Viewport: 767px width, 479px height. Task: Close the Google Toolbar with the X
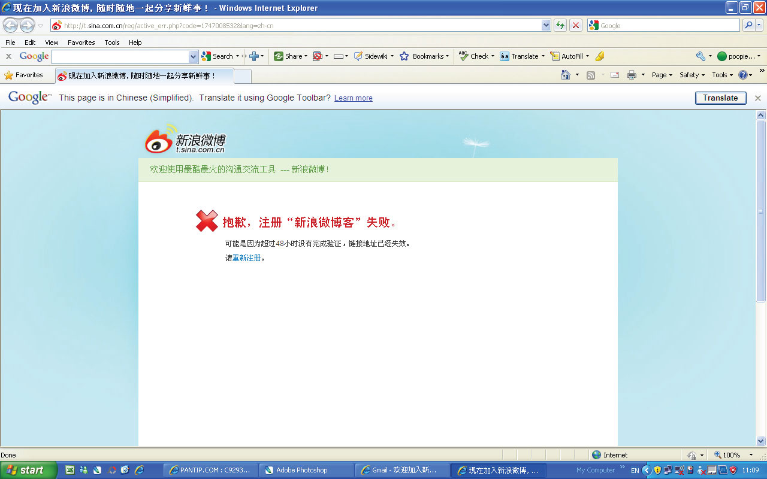8,56
